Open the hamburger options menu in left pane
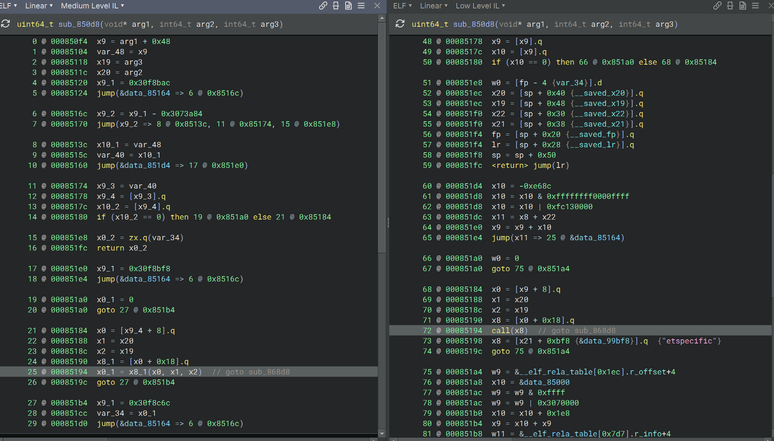This screenshot has height=441, width=774. pyautogui.click(x=361, y=5)
